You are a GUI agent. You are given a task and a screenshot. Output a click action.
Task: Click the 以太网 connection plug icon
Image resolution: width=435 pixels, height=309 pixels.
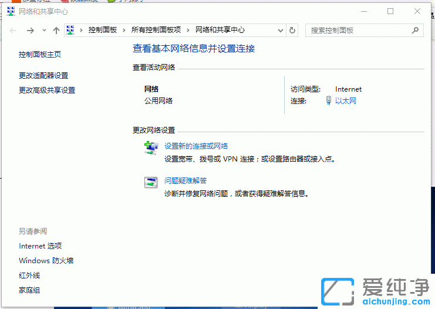click(x=329, y=101)
